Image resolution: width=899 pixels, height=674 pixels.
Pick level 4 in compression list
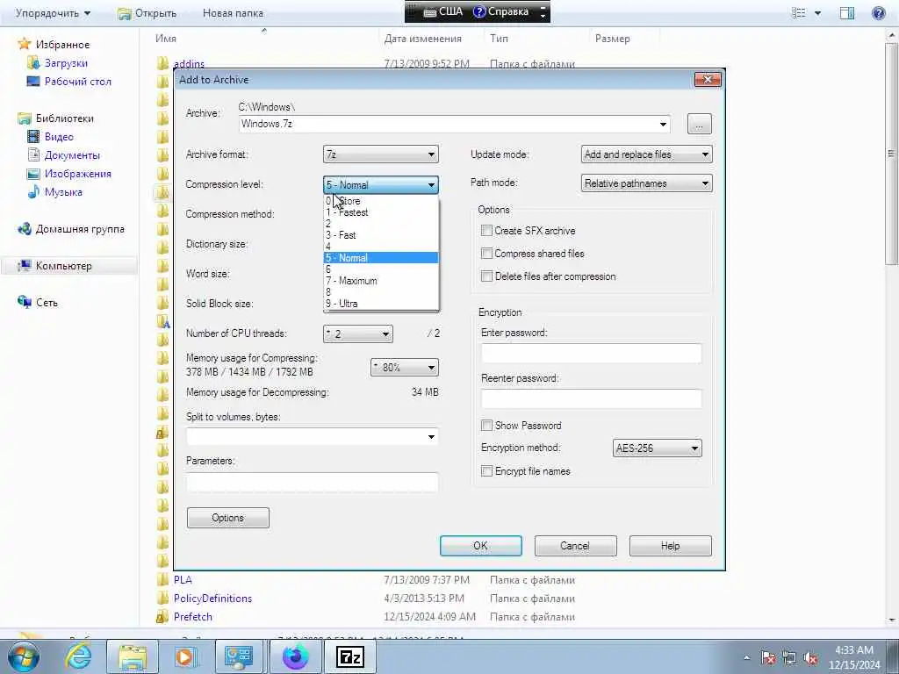coord(381,247)
